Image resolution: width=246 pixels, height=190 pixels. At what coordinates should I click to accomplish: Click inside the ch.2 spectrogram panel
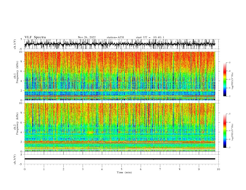[x=120, y=127]
